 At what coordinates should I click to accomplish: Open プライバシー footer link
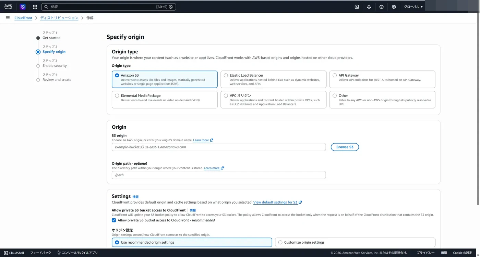425,253
